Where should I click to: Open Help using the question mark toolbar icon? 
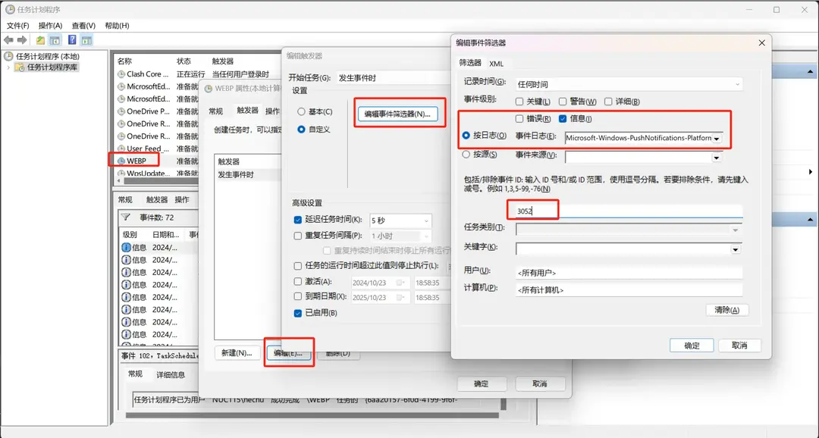pos(72,39)
